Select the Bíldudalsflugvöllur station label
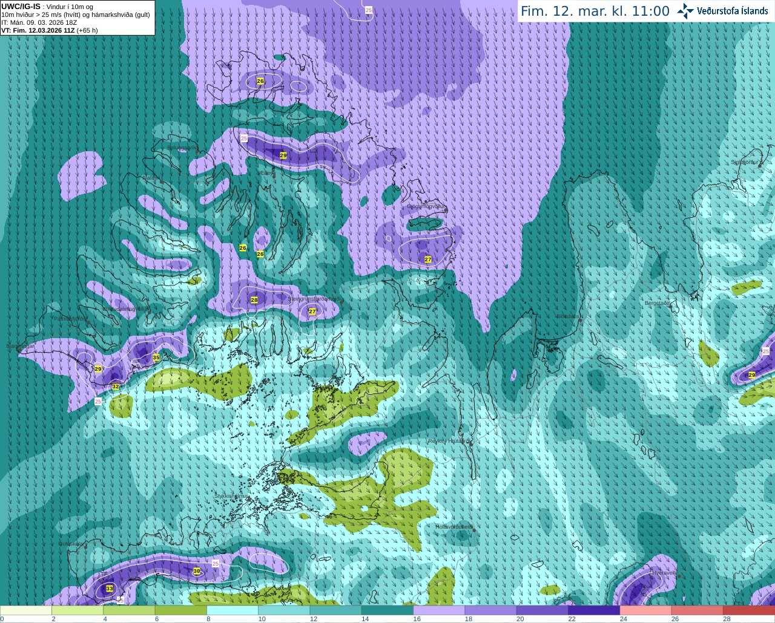775x623 pixels. tap(125, 308)
